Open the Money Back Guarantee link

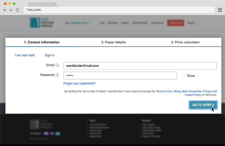tap(187, 91)
